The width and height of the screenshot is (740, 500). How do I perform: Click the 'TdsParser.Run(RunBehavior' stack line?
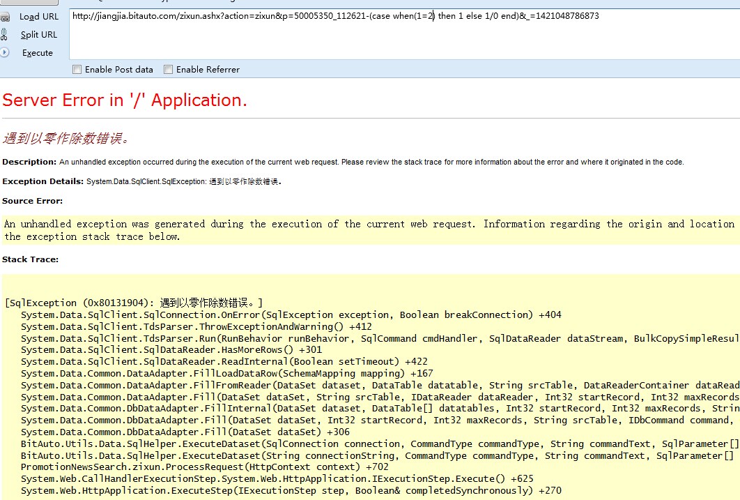[380, 338]
